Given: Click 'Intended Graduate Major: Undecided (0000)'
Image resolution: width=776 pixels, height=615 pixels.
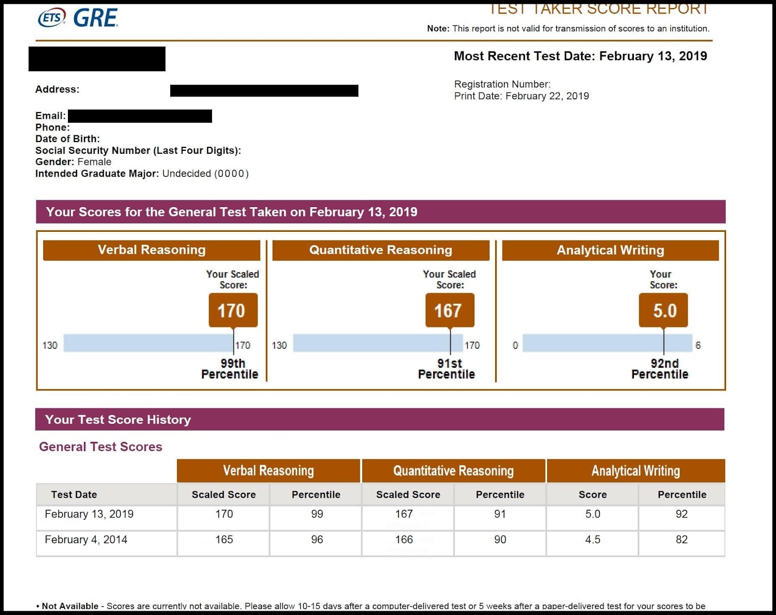Looking at the screenshot, I should [x=142, y=174].
